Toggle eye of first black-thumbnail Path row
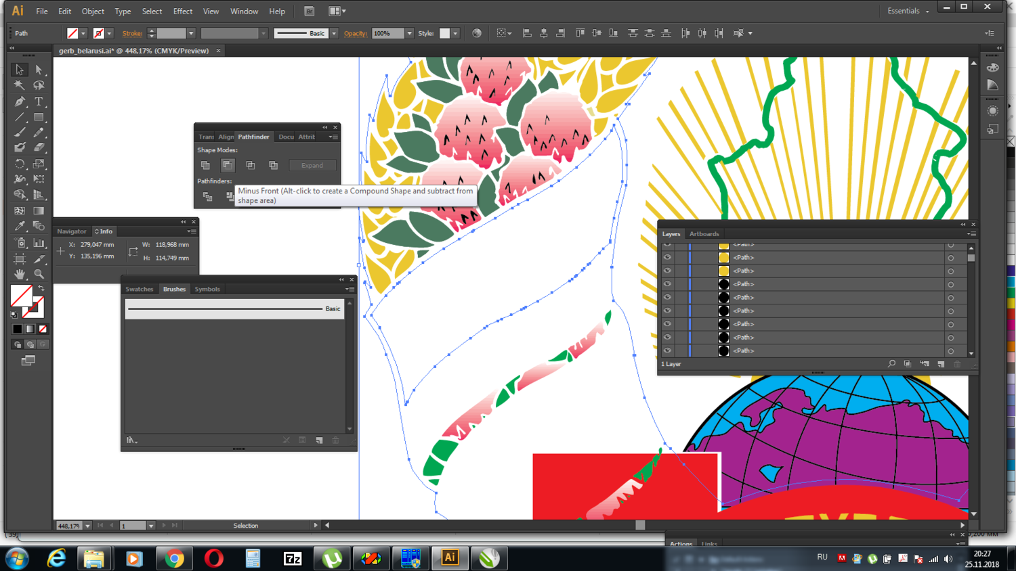Viewport: 1016px width, 571px height. tap(667, 284)
